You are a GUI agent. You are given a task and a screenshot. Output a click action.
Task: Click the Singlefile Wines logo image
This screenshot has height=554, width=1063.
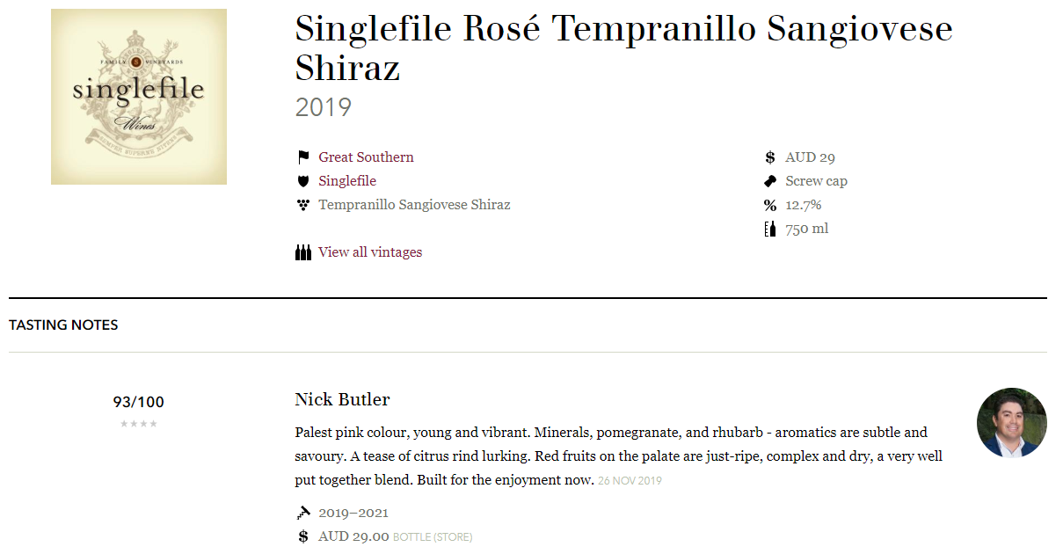click(139, 97)
